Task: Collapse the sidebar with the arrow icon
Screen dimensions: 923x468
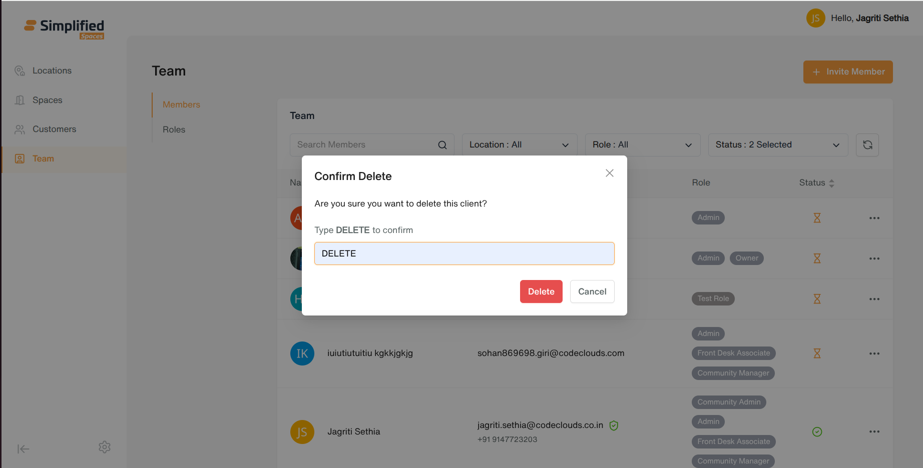Action: 23,449
